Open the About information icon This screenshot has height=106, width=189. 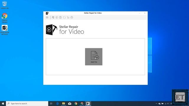tap(57, 17)
